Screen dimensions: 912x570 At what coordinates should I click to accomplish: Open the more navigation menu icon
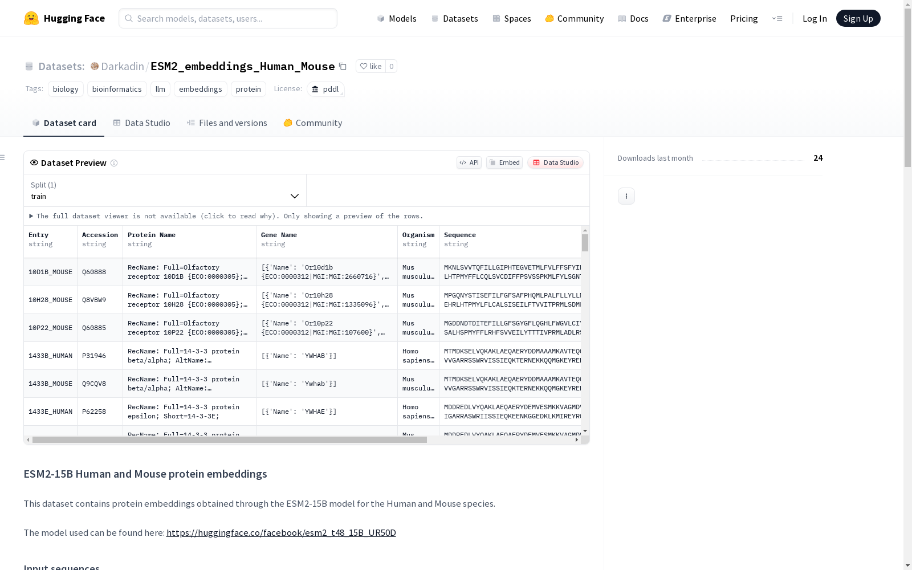pos(777,18)
